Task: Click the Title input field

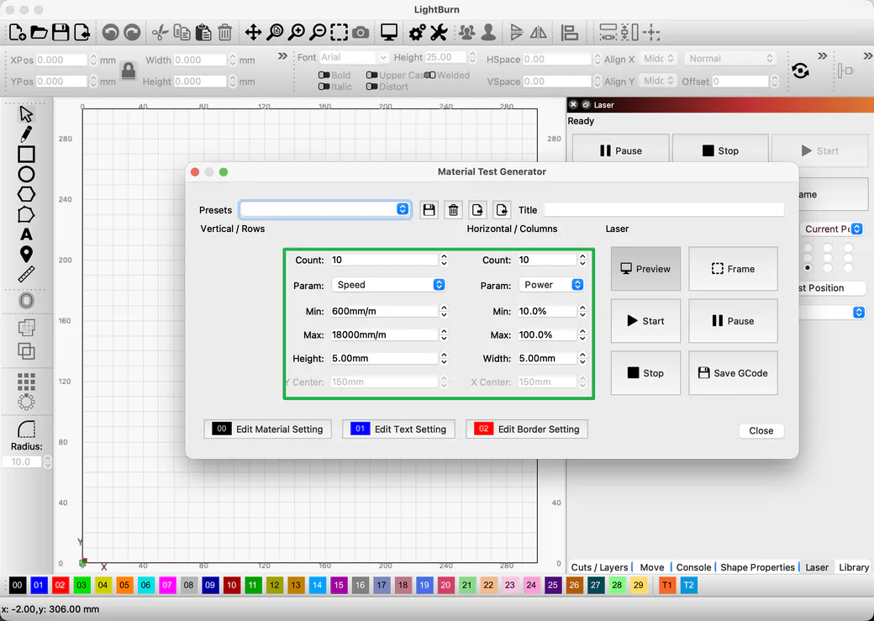Action: click(x=664, y=209)
